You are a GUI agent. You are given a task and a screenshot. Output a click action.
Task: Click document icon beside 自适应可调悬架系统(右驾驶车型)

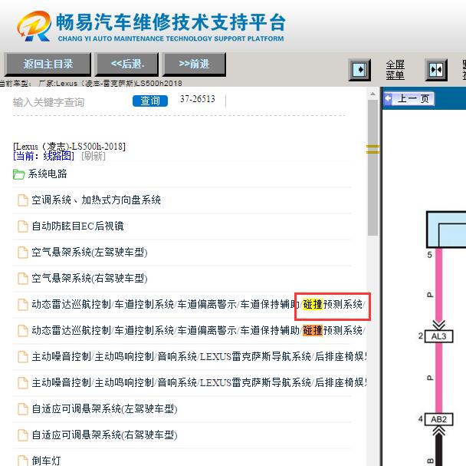point(23,435)
